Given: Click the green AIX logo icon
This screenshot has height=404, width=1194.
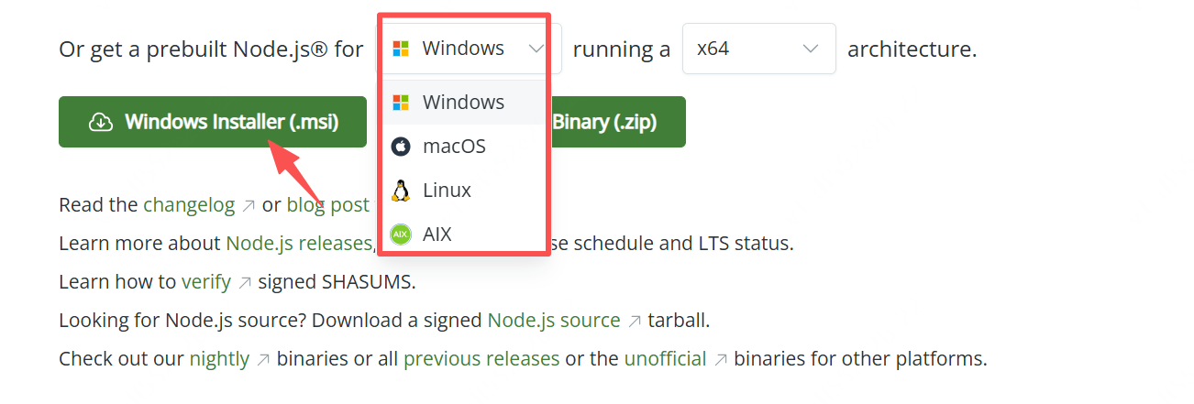Looking at the screenshot, I should (x=401, y=235).
